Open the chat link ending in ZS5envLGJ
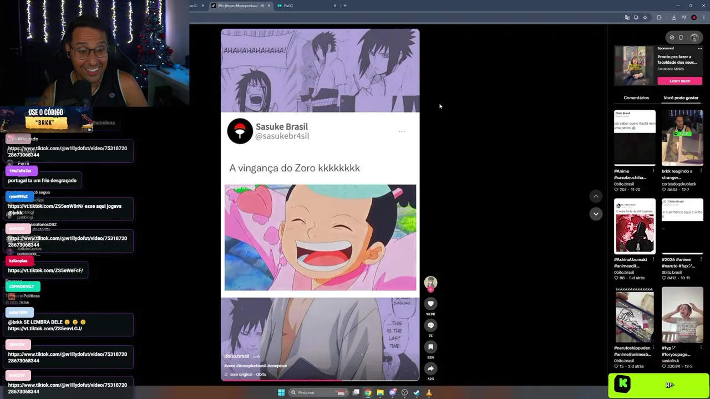Viewport: 710px width, 399px height. [45, 329]
